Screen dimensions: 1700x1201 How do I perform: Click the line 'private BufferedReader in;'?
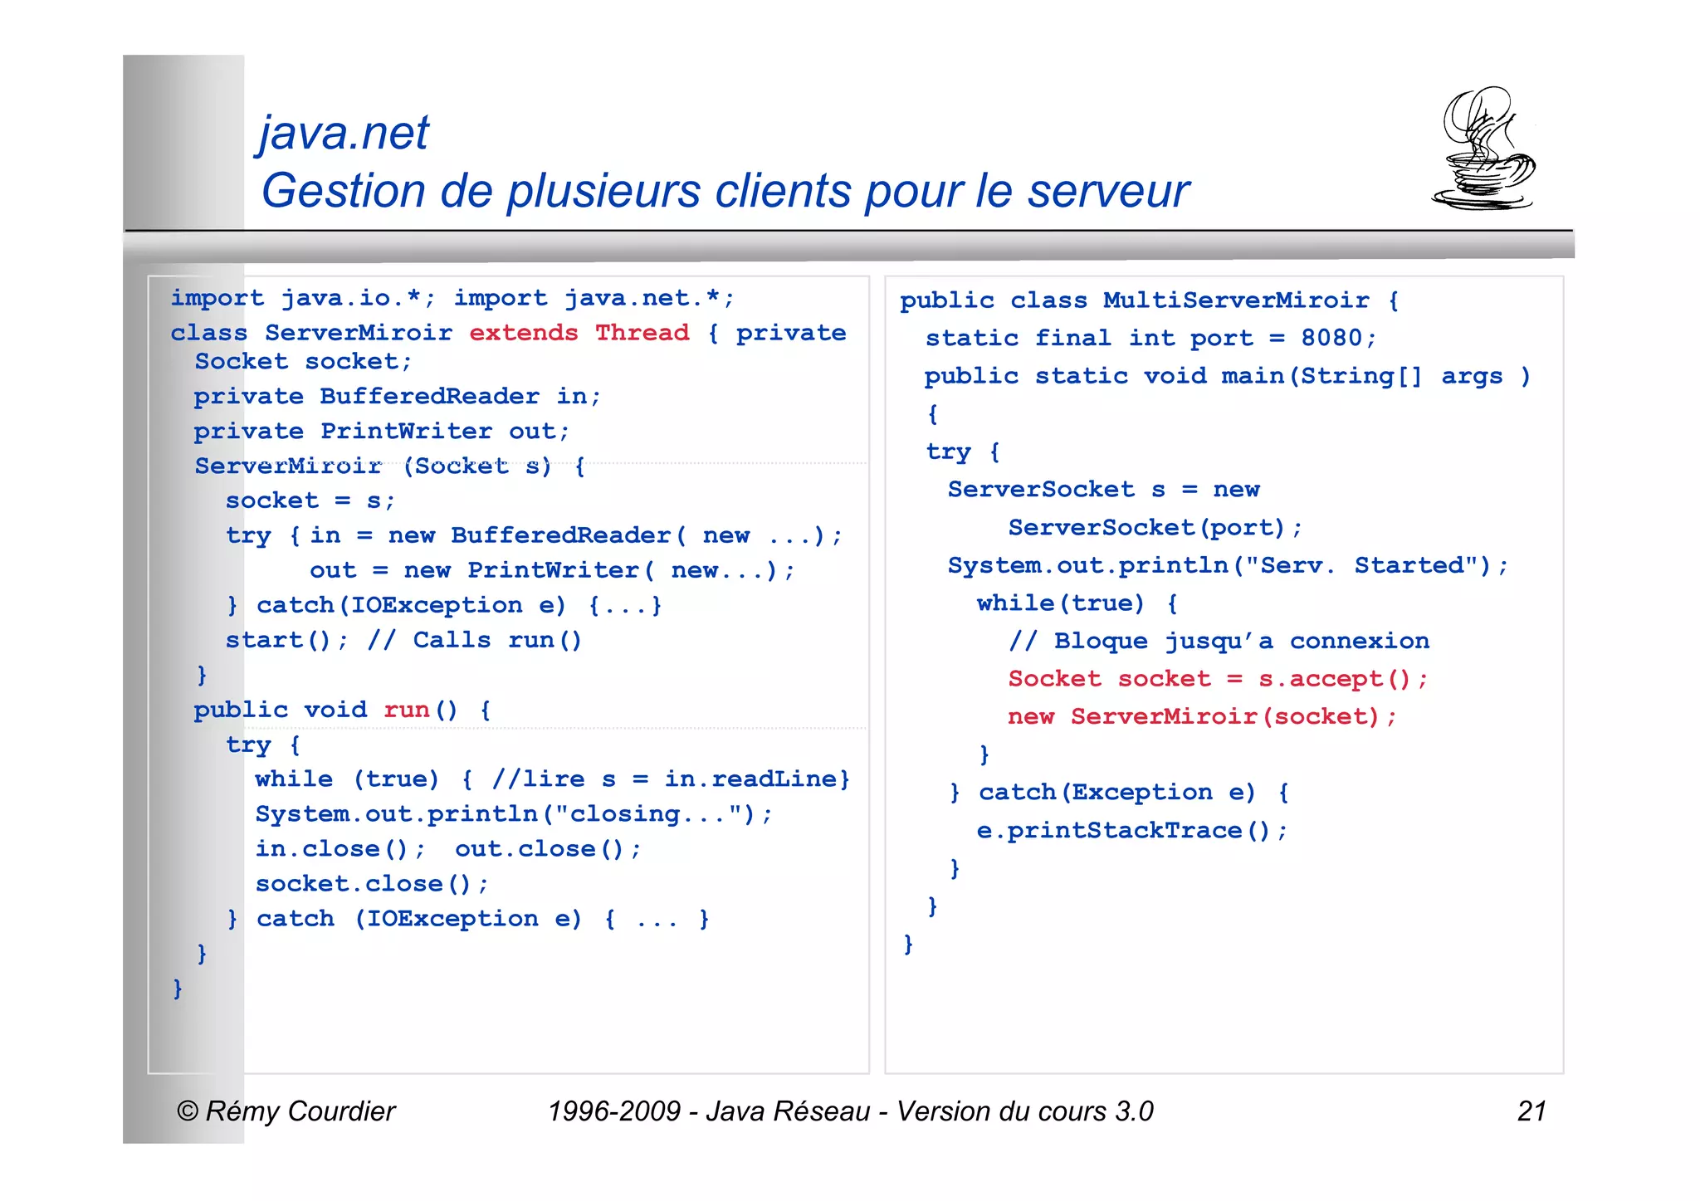(x=398, y=396)
